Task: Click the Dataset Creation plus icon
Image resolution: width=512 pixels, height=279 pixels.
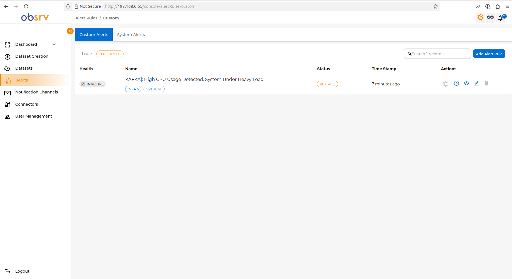Action: tap(7, 57)
